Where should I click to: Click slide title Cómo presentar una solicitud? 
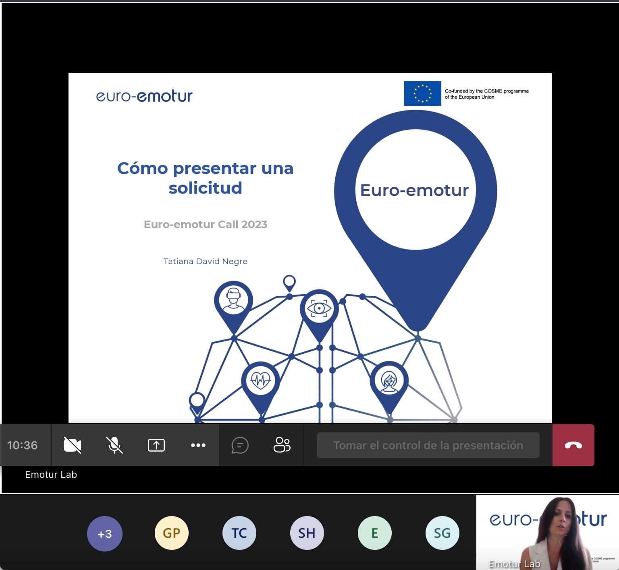[x=206, y=178]
